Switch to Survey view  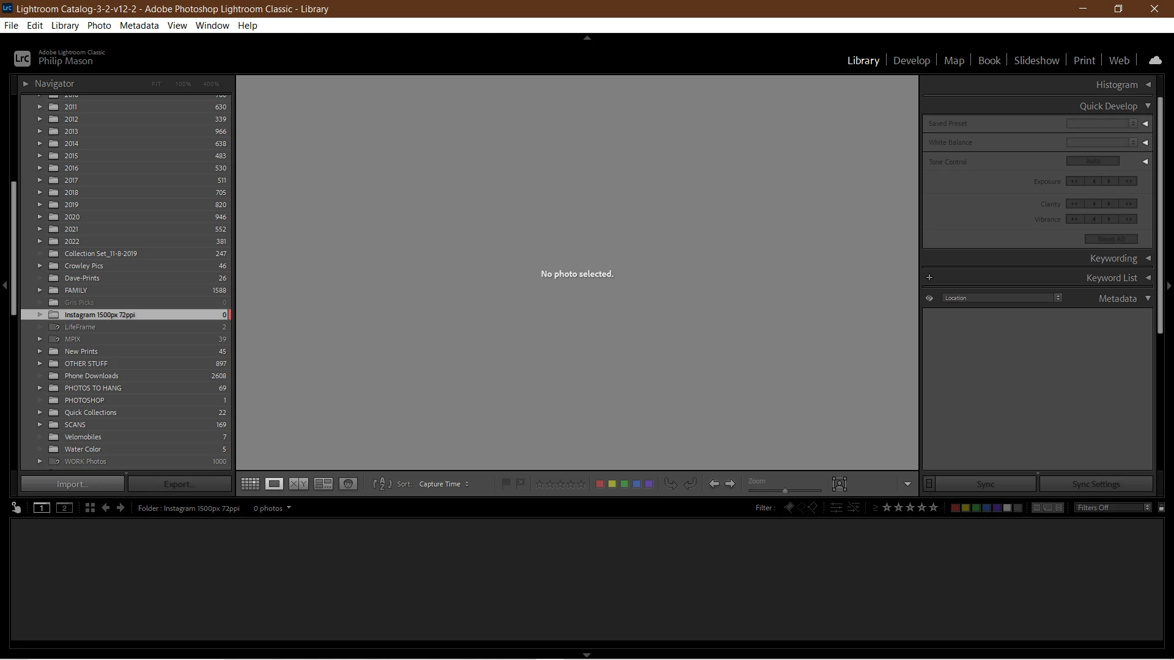(x=323, y=484)
